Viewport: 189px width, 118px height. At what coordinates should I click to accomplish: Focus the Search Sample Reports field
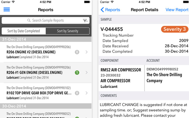click(48, 20)
